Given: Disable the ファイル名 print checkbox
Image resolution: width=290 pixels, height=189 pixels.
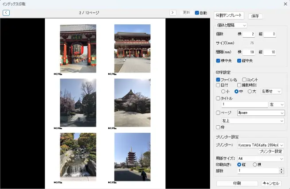Looking at the screenshot, I should pos(218,80).
